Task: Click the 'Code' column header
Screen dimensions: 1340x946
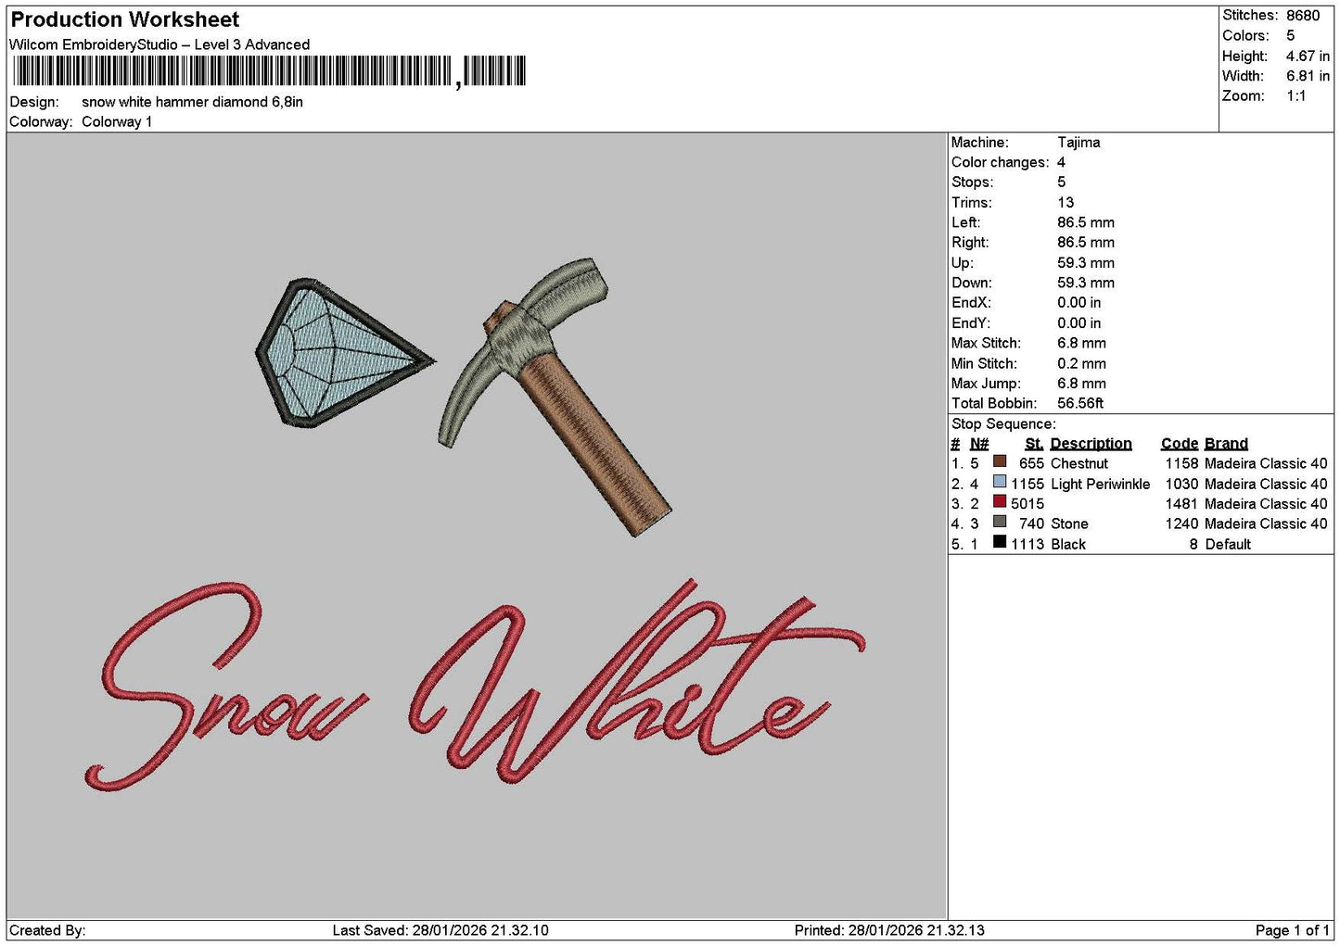Action: click(1180, 444)
